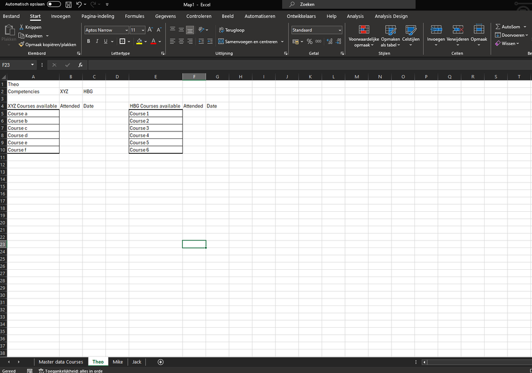Image resolution: width=532 pixels, height=373 pixels.
Task: Decrease decimal places icon
Action: pos(338,42)
